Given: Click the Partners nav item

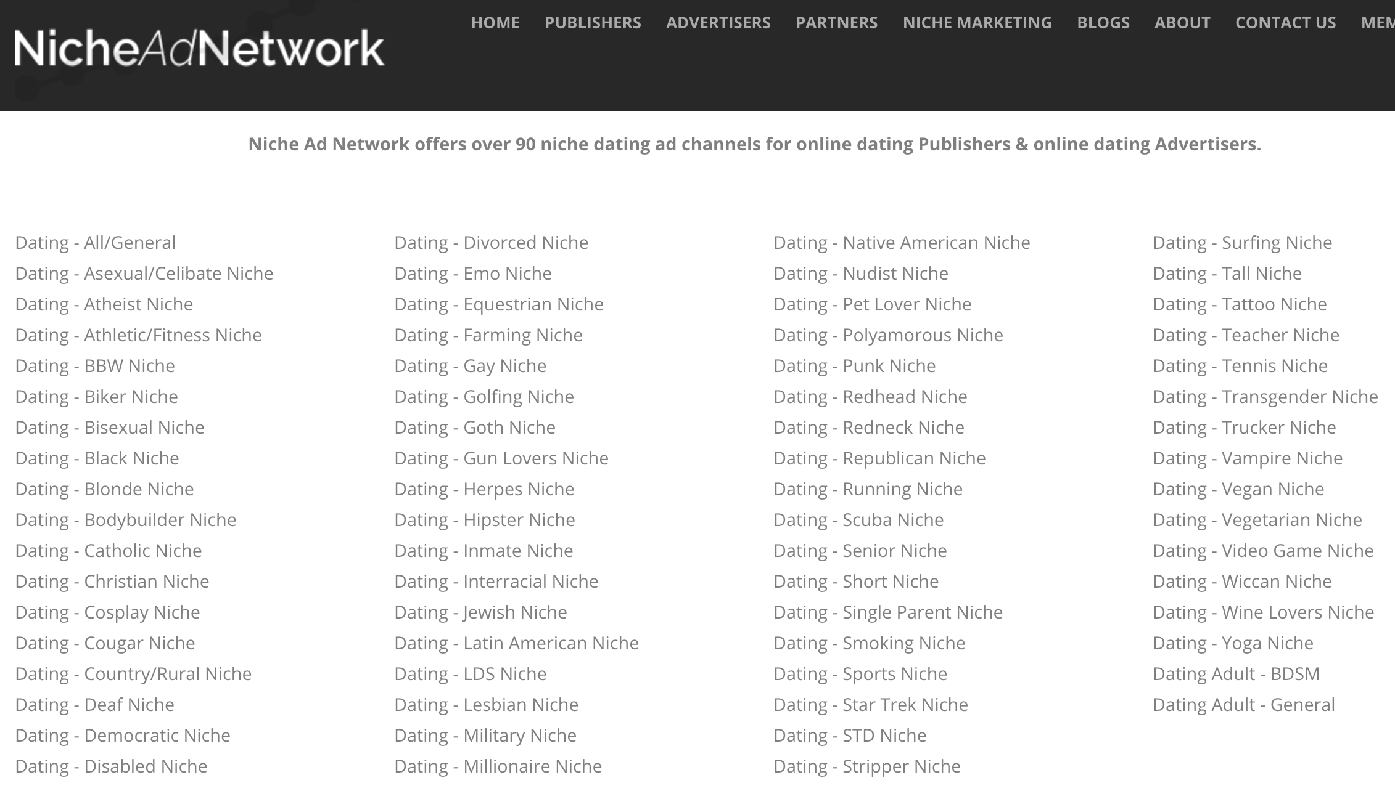Looking at the screenshot, I should 836,22.
